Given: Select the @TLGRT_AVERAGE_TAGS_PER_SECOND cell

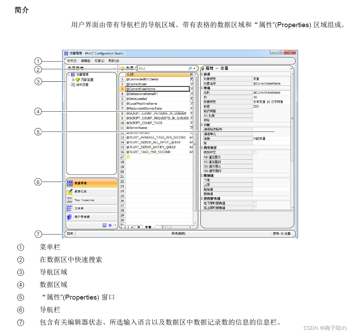Looking at the screenshot, I should click(x=157, y=137).
